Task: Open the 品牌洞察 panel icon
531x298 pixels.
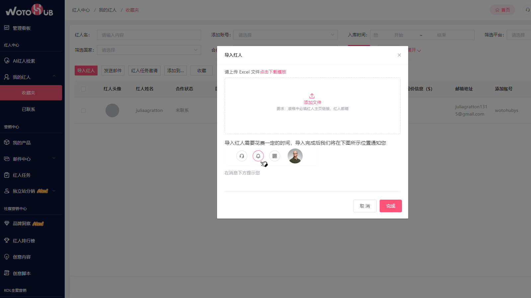Action: pos(7,223)
